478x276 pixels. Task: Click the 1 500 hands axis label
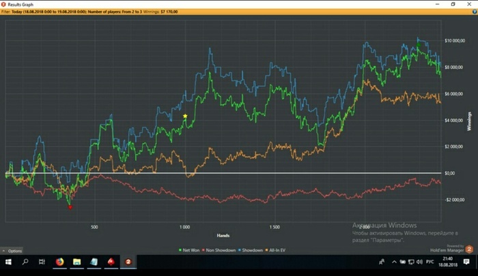click(275, 227)
